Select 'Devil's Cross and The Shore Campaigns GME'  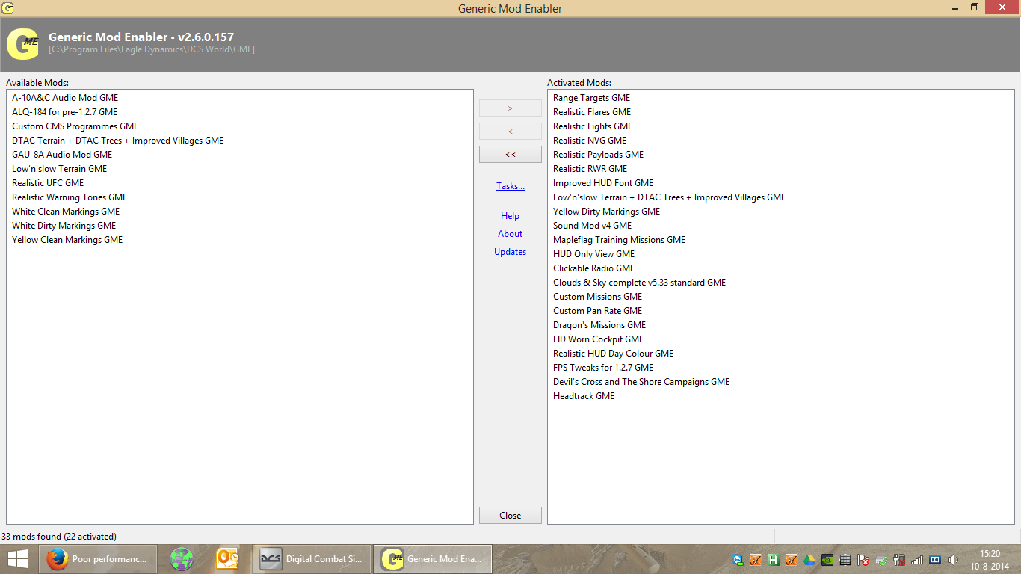641,382
